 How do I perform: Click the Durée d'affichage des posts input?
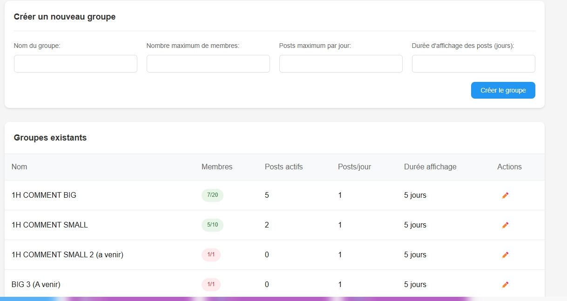tap(473, 64)
